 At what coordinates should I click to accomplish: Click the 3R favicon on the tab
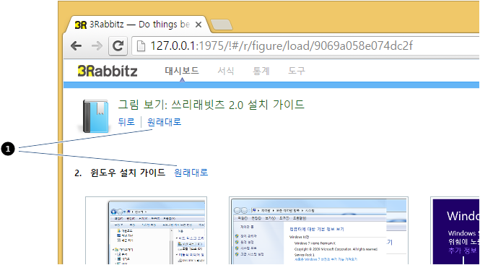tap(81, 25)
